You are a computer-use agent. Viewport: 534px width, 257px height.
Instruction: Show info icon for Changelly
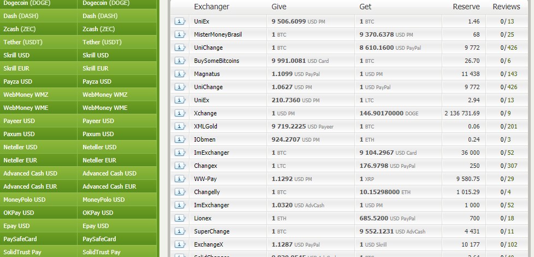(180, 192)
